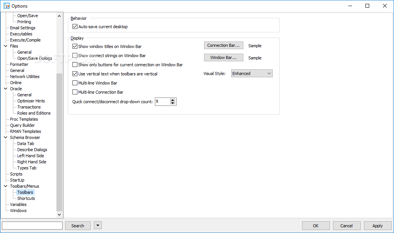Image resolution: width=394 pixels, height=233 pixels.
Task: Select Proc Templates tree item
Action: coord(24,119)
